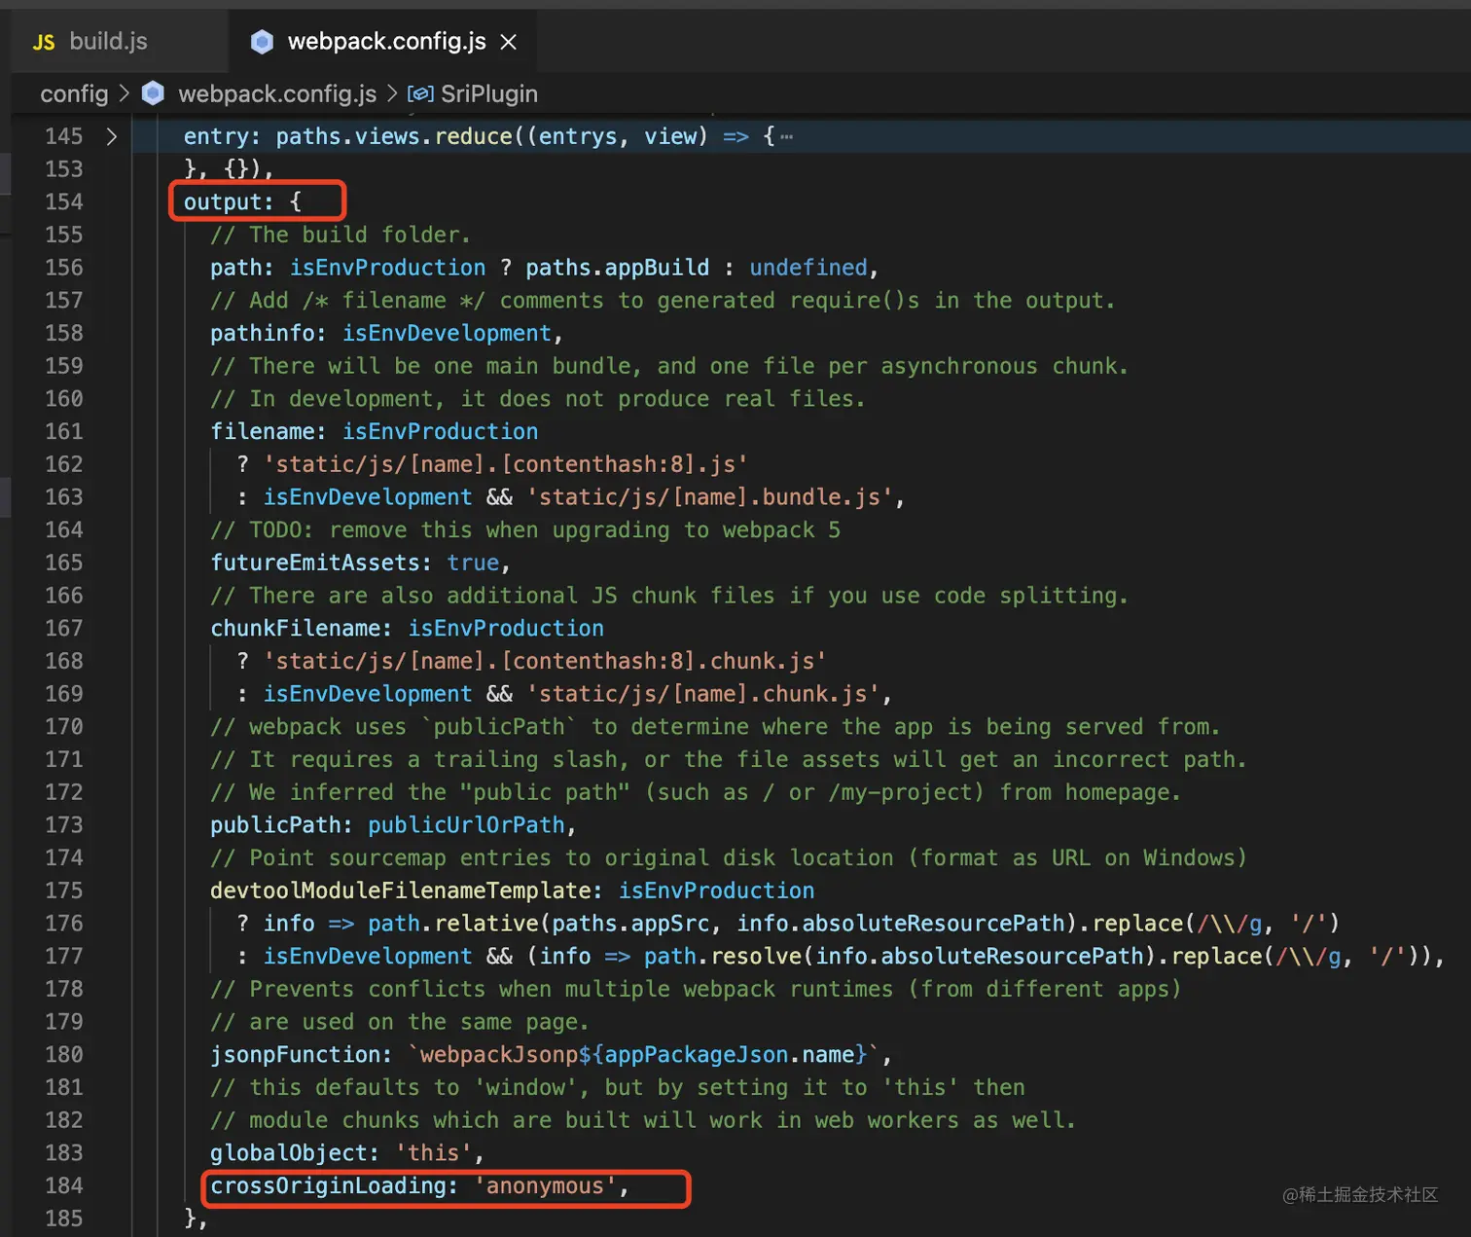
Task: Click the webpack icon on webpack.config.js tab
Action: click(262, 41)
